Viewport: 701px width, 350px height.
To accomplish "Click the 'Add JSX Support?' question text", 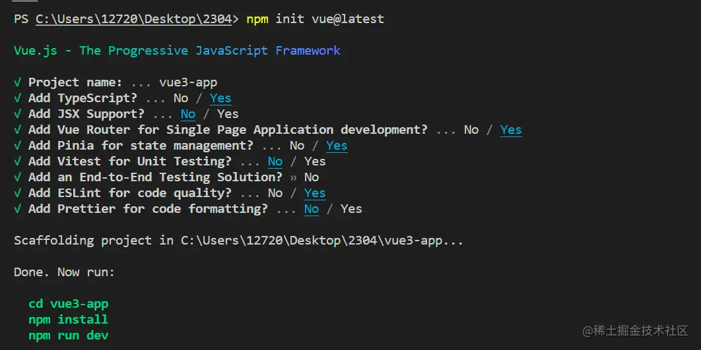I will pyautogui.click(x=86, y=114).
